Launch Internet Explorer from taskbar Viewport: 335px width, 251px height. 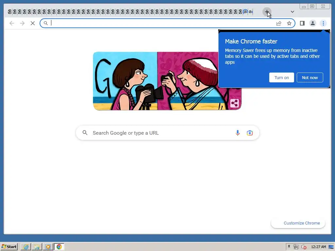tap(26, 247)
